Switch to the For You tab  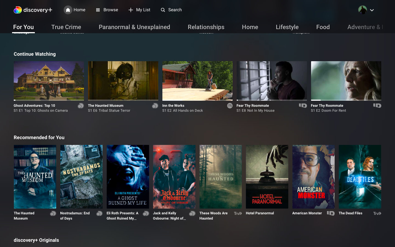pyautogui.click(x=24, y=27)
